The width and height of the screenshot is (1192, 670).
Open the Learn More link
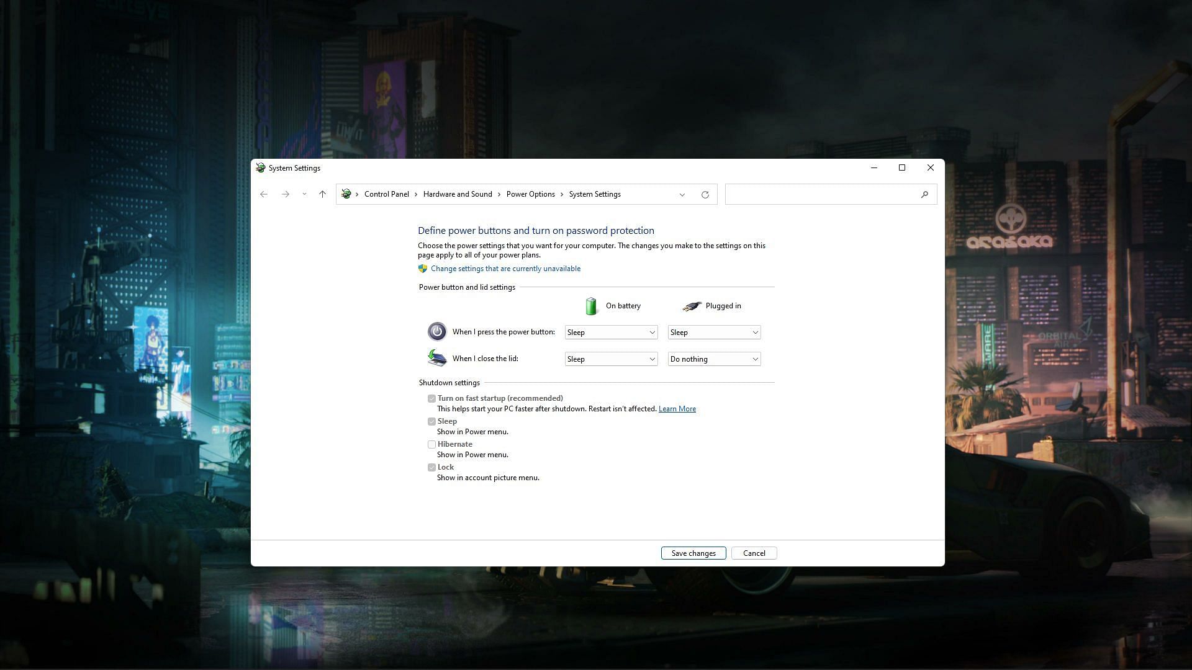[677, 409]
